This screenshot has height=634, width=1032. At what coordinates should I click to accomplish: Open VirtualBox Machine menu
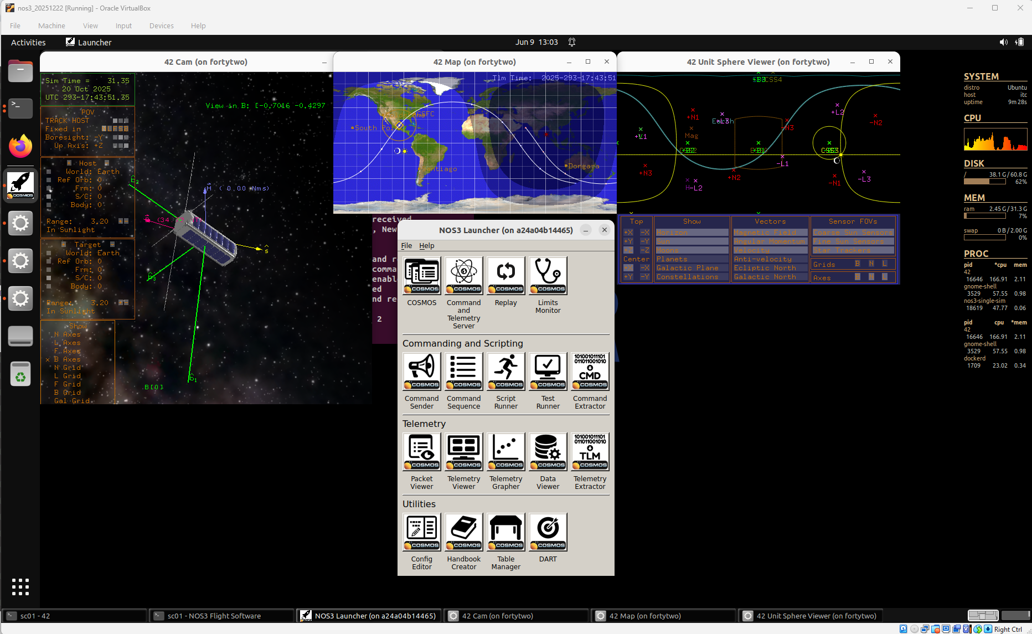[51, 26]
